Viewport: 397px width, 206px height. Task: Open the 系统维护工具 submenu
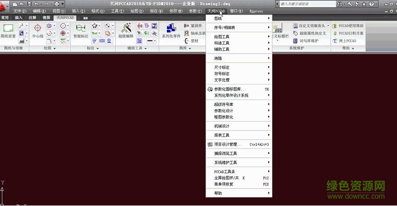click(239, 163)
